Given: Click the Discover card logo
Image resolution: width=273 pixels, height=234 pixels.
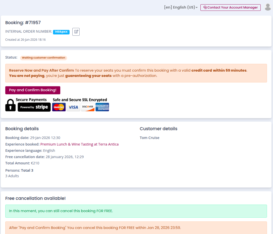Looking at the screenshot, I should (x=88, y=107).
